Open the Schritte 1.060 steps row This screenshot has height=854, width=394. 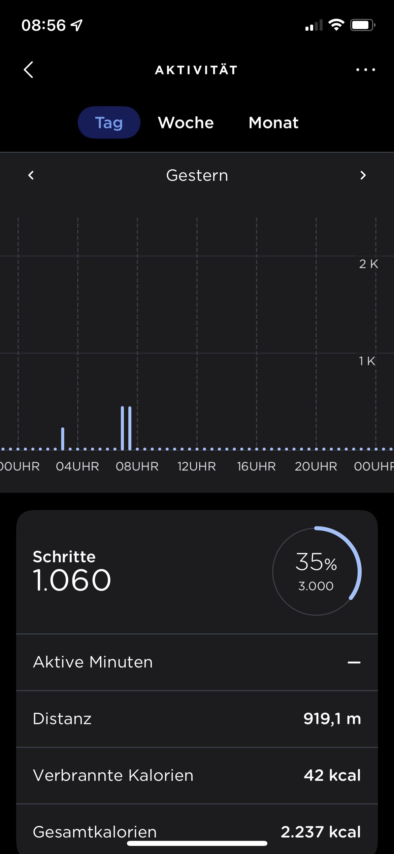[72, 571]
